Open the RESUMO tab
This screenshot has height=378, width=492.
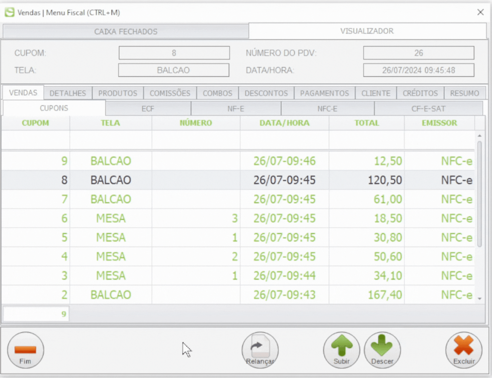click(x=465, y=93)
